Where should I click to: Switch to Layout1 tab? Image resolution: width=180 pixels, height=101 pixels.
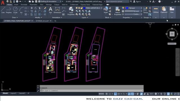click(x=13, y=93)
